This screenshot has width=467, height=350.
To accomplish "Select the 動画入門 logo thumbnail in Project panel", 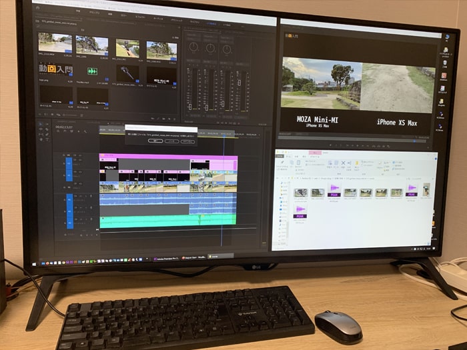I will tap(55, 69).
